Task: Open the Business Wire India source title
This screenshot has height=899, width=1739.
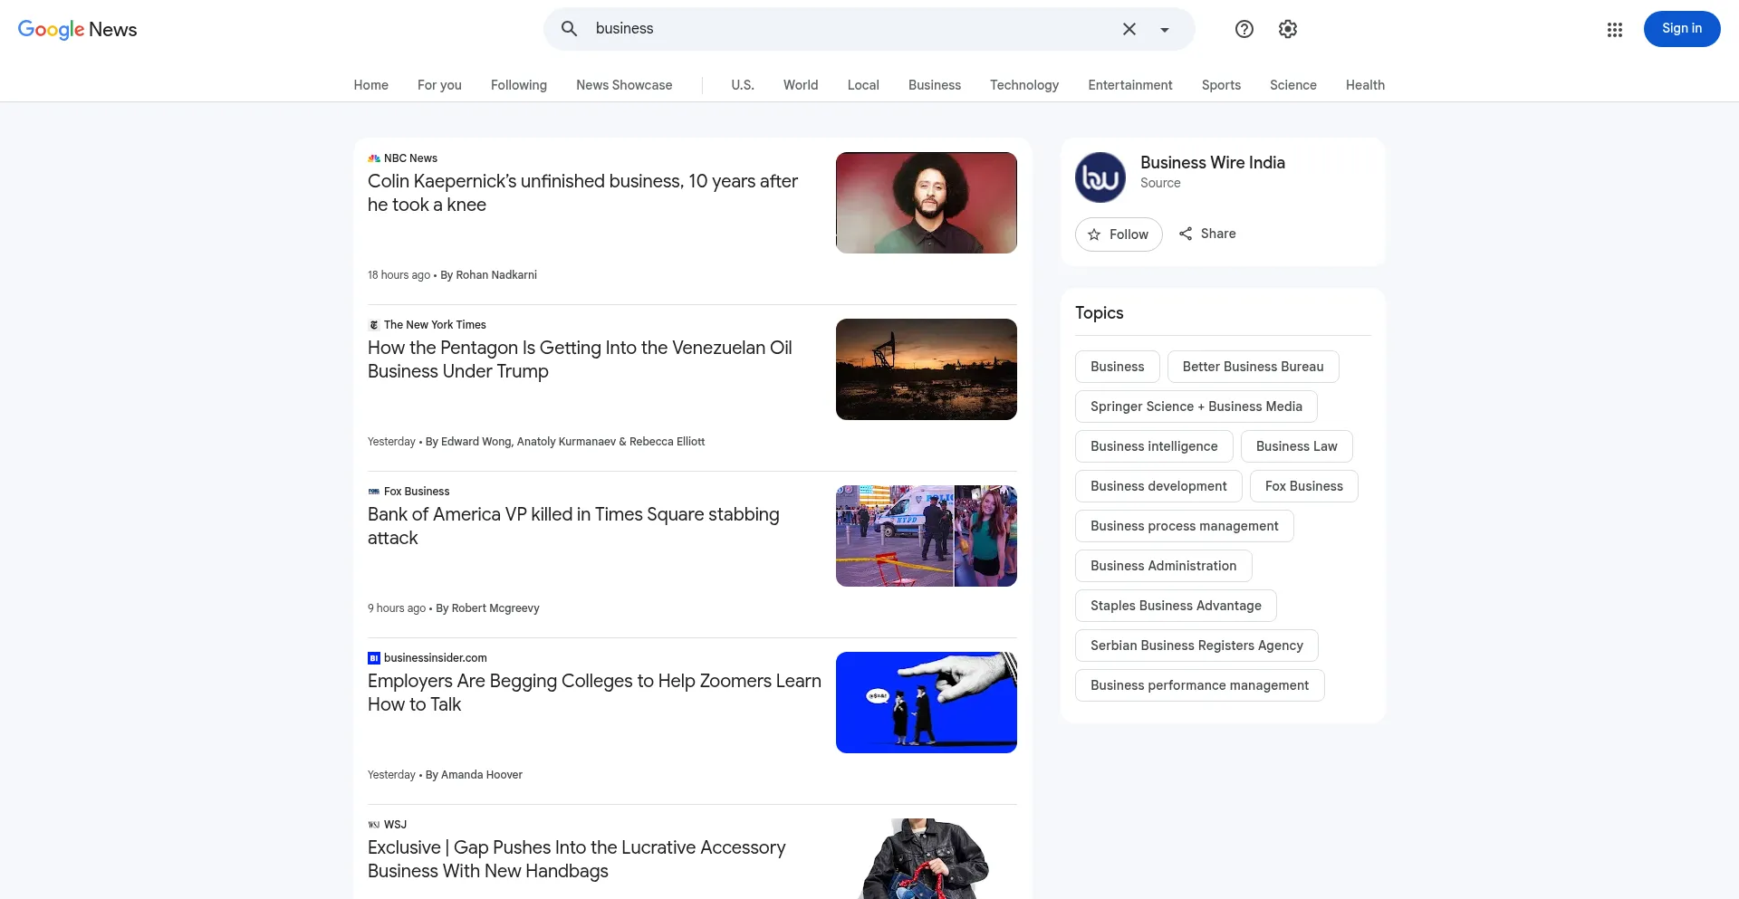Action: click(x=1213, y=163)
